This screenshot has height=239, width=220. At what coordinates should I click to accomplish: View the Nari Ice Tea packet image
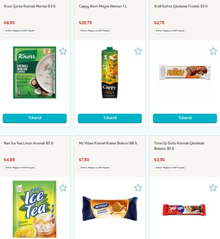[x=35, y=209]
